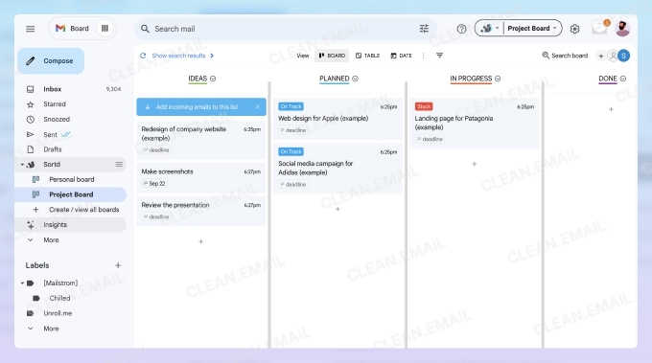652x363 pixels.
Task: Open Landing page for Patagonia card
Action: (475, 124)
